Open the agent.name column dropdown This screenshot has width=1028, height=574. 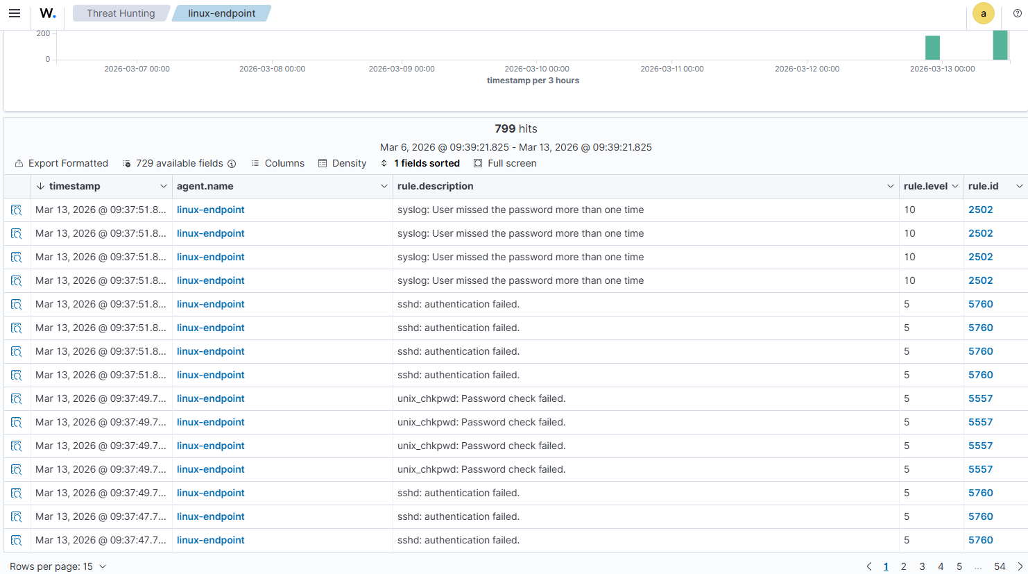(384, 186)
